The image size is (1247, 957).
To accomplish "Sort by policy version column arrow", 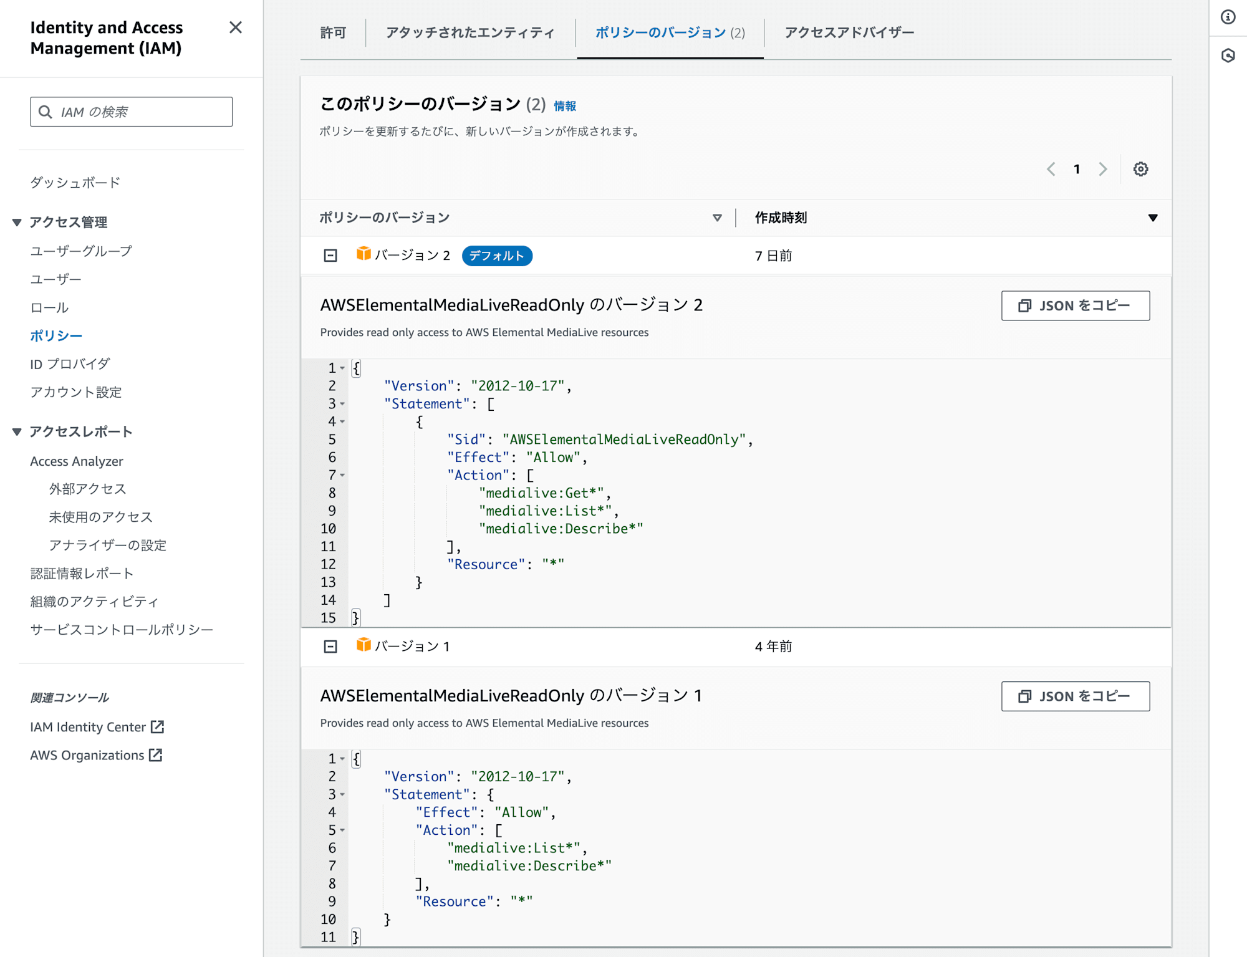I will click(x=717, y=218).
